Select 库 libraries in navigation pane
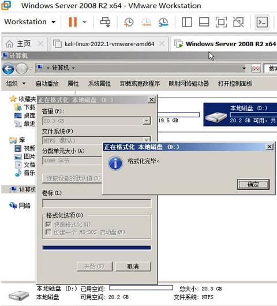This screenshot has width=277, height=306. (17, 140)
